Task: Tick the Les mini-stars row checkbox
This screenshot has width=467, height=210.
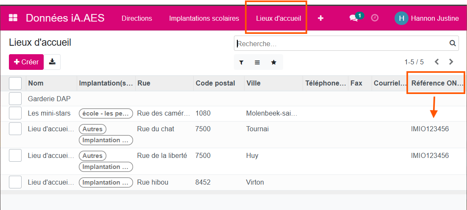Action: pyautogui.click(x=15, y=113)
